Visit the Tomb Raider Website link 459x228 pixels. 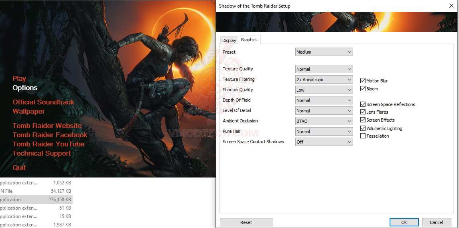(47, 126)
